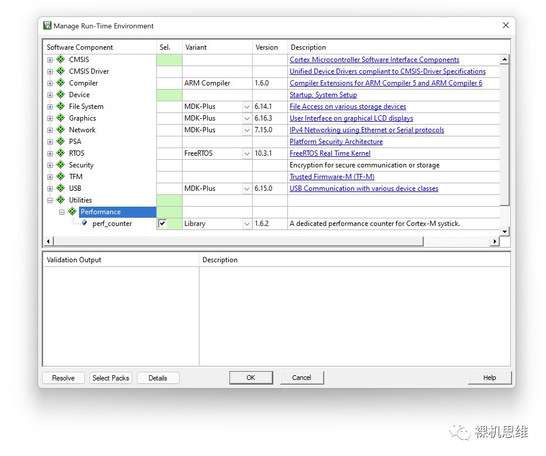
Task: Click the green diamond icon beside CMSIS
Action: coord(60,59)
